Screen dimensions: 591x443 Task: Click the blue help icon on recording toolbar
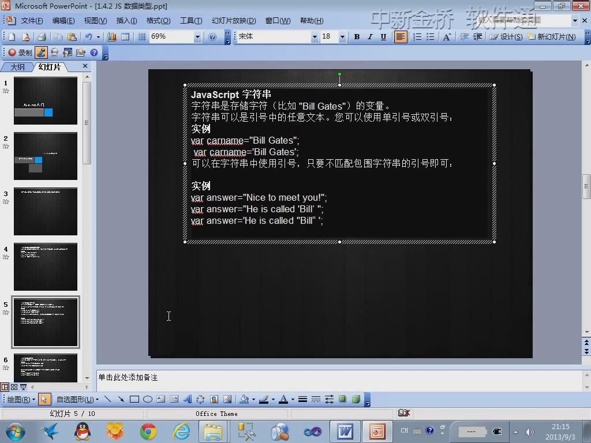tap(94, 52)
